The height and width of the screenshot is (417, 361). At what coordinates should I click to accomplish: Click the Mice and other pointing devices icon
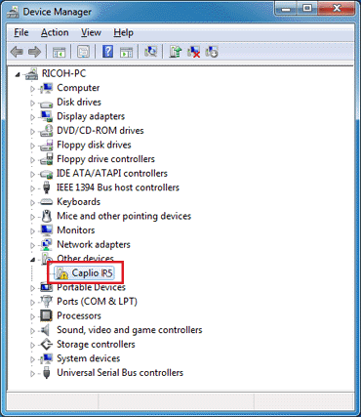point(47,216)
